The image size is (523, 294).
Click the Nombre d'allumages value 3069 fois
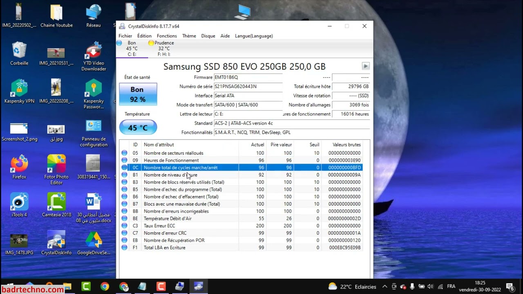[x=351, y=105]
